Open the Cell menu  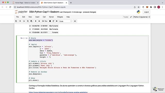point(44,17)
